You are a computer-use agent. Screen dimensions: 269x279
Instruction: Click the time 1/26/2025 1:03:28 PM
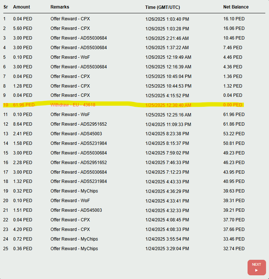pos(167,29)
